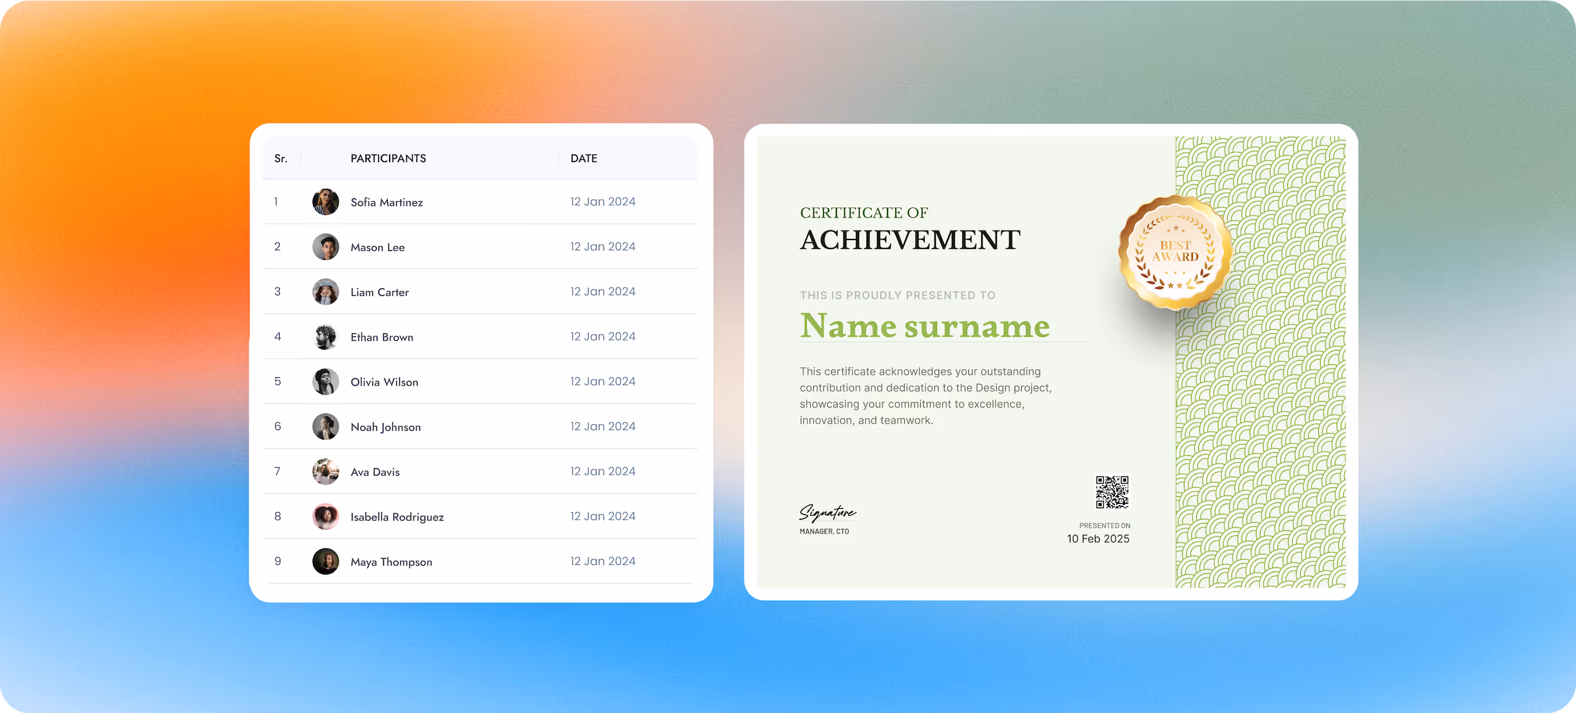Click THIS IS PROUDLY PRESENTED TO text
This screenshot has width=1576, height=713.
pyautogui.click(x=898, y=295)
